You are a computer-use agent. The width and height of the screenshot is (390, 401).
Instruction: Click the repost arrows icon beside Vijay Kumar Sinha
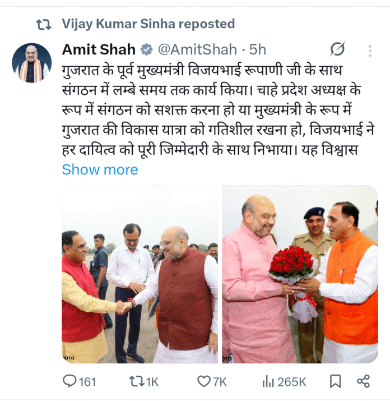[44, 25]
